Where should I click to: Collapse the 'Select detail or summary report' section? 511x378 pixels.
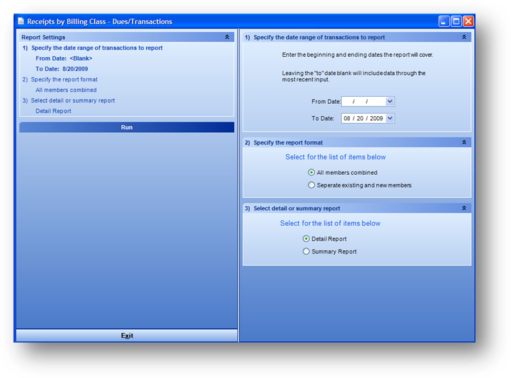[x=464, y=208]
